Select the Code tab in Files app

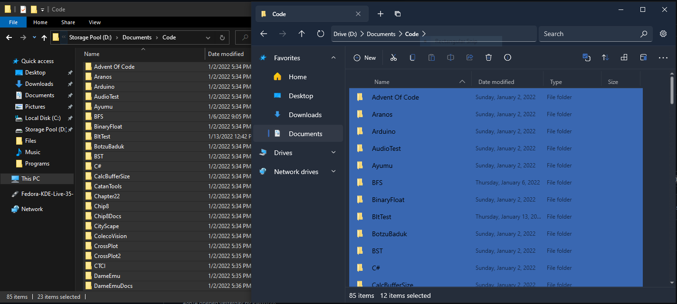[312, 14]
